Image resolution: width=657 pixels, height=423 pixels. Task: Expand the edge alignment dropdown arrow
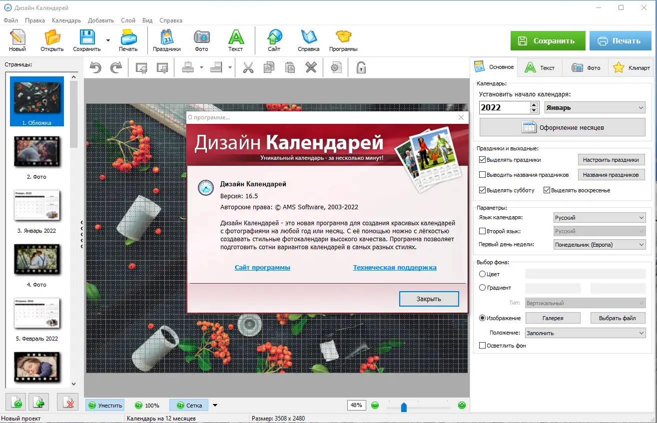[x=230, y=67]
